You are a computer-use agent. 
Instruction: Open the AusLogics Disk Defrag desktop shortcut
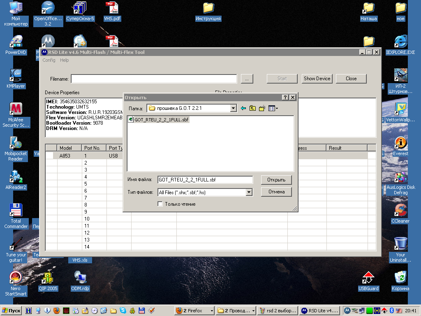[x=400, y=182]
